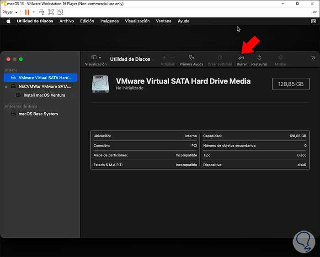Click the 'No inicializado' status text
This screenshot has width=320, height=257.
click(129, 88)
